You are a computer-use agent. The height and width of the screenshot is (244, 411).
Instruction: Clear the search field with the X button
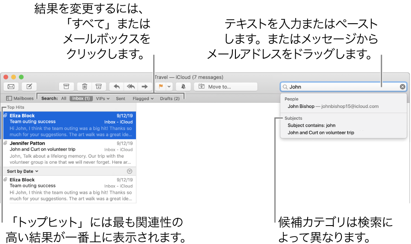pos(402,87)
